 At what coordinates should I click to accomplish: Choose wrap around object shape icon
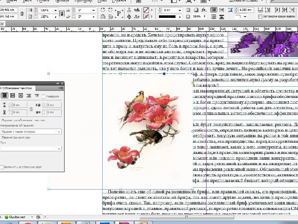(x=22, y=95)
